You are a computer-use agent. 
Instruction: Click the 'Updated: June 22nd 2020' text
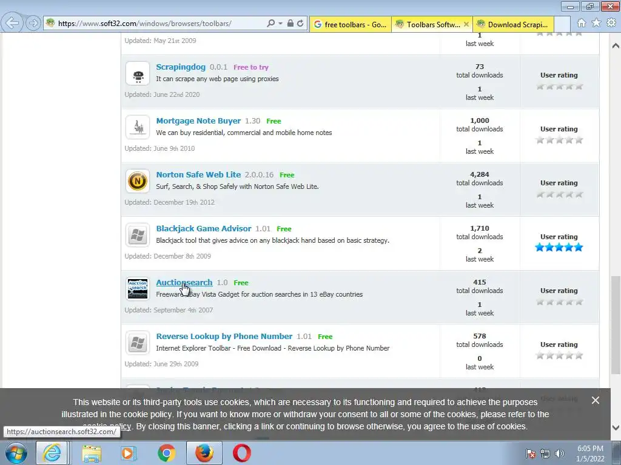[x=162, y=94]
